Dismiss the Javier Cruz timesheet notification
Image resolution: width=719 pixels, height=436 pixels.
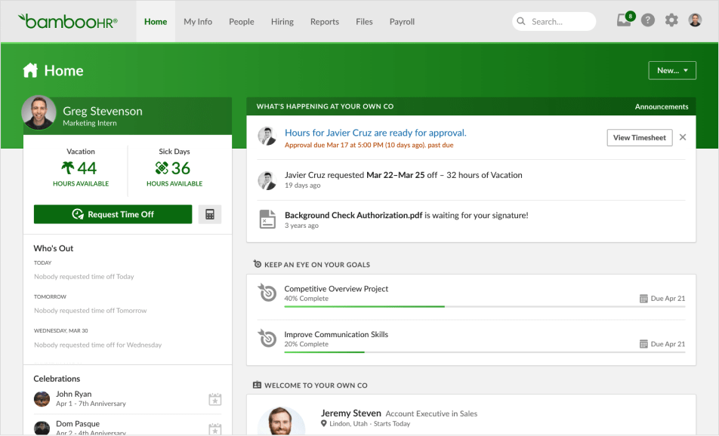click(683, 137)
